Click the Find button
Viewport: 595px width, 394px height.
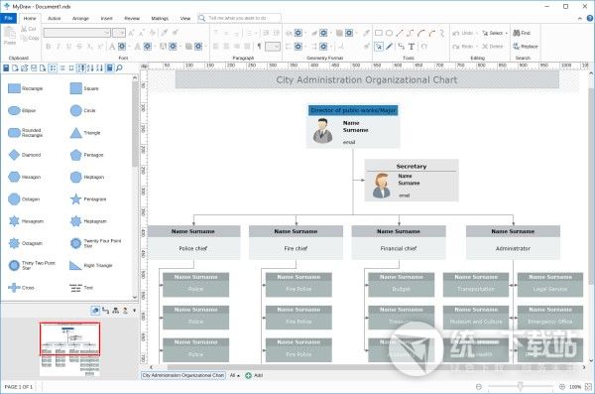pyautogui.click(x=522, y=33)
